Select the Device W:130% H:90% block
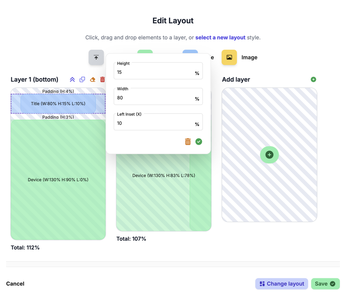 click(x=58, y=180)
